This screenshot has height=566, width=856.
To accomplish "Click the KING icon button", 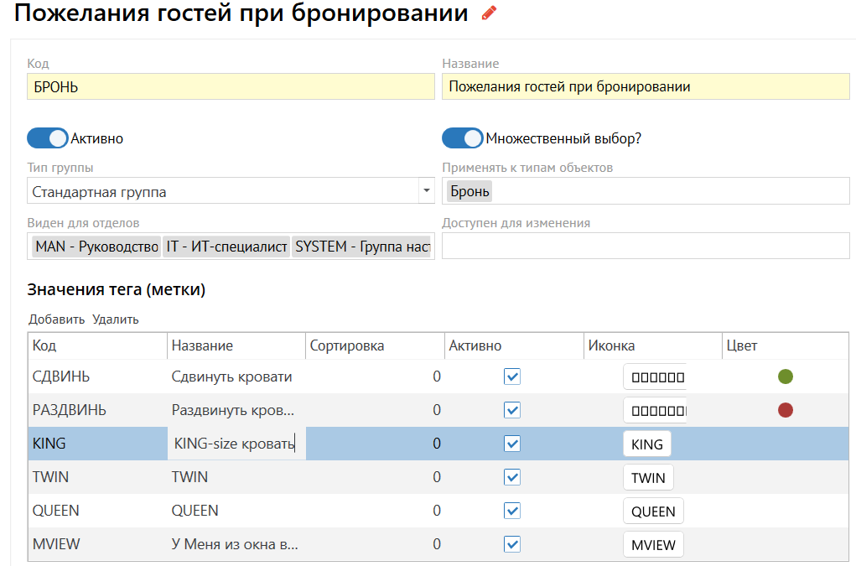I will [x=646, y=444].
